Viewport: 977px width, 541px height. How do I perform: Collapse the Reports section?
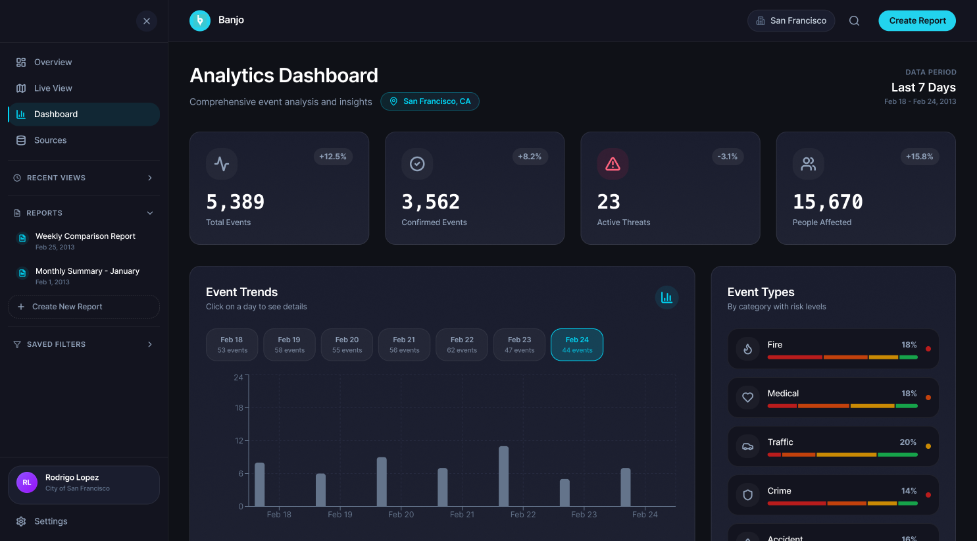(x=150, y=213)
